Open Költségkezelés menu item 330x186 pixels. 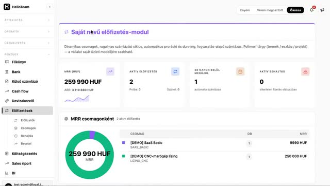click(x=27, y=154)
